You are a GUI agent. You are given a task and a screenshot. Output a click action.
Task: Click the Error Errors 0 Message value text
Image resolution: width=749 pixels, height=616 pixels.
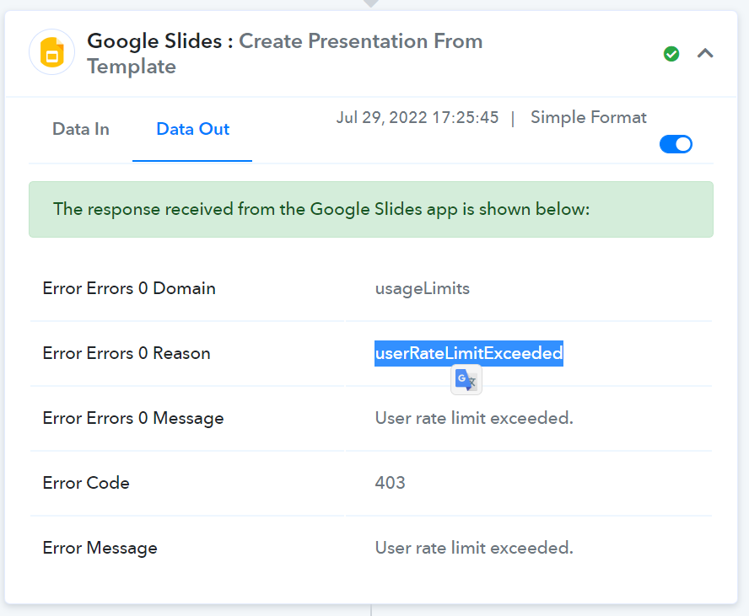tap(474, 418)
